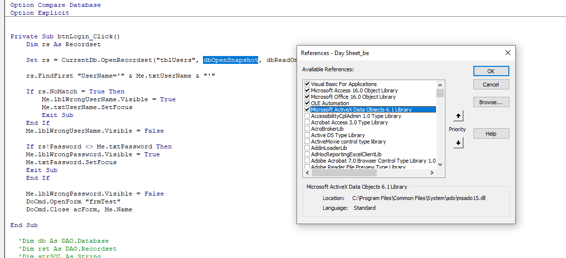Click right arrow of horizontal scrollbar

(432, 173)
